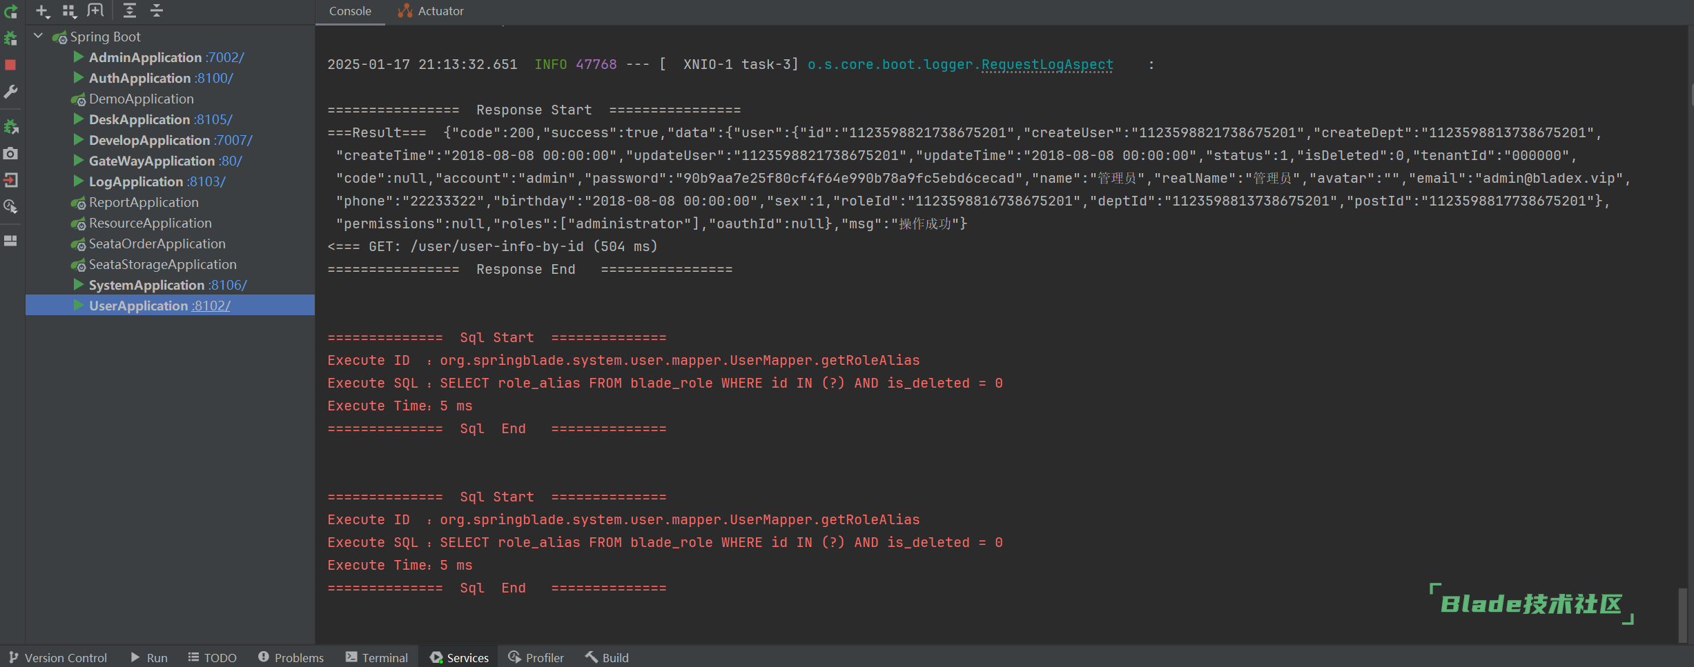1694x667 pixels.
Task: Click the layout panel icon in sidebar
Action: click(10, 241)
